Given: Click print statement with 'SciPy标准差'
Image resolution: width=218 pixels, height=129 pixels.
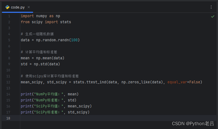Looking at the screenshot, I should (x=55, y=112).
